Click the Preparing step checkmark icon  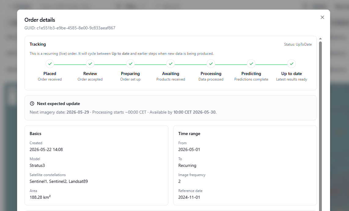[x=130, y=64]
